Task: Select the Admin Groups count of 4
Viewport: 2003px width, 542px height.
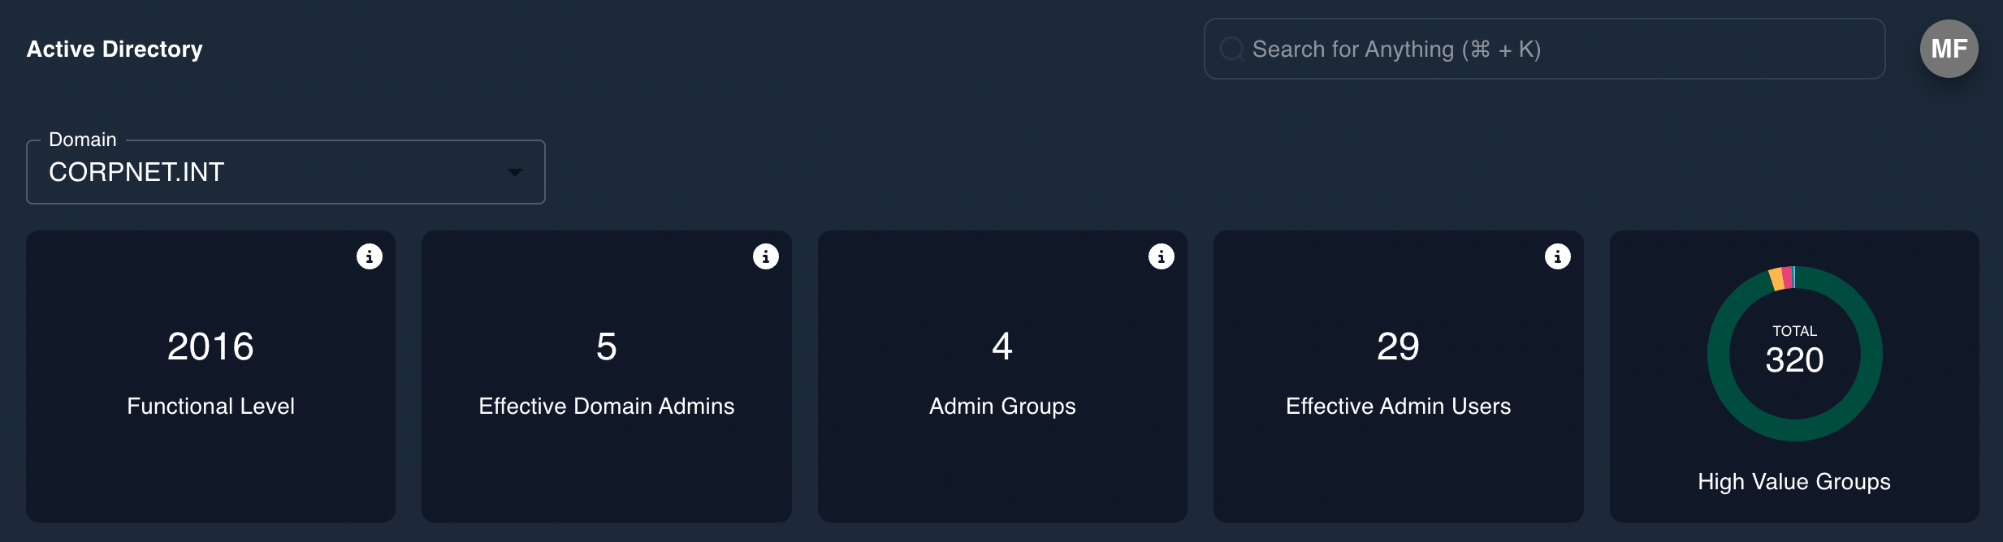Action: pyautogui.click(x=1001, y=346)
